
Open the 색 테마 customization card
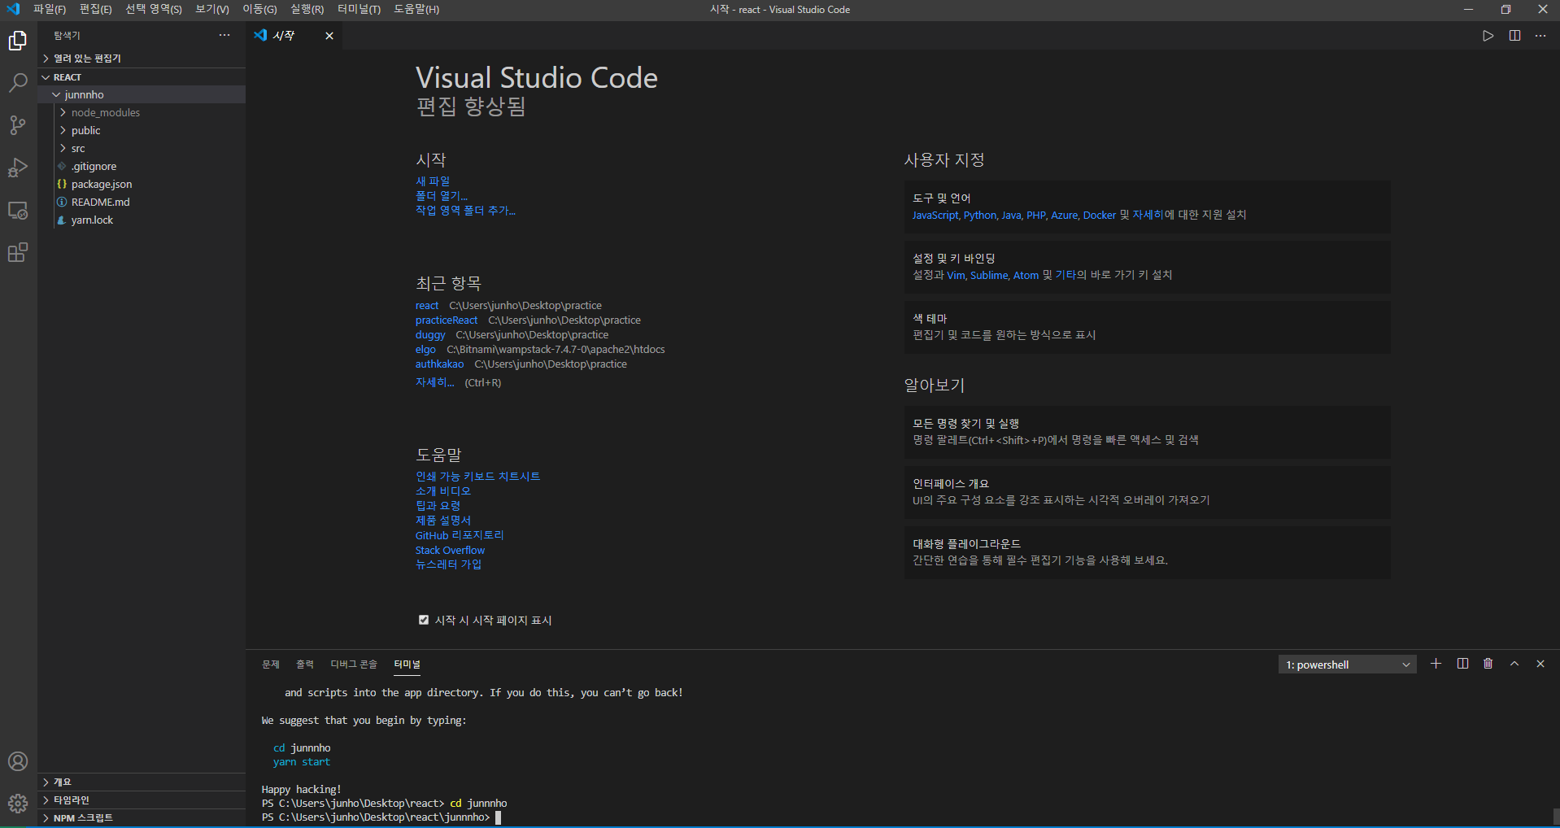tap(1147, 327)
